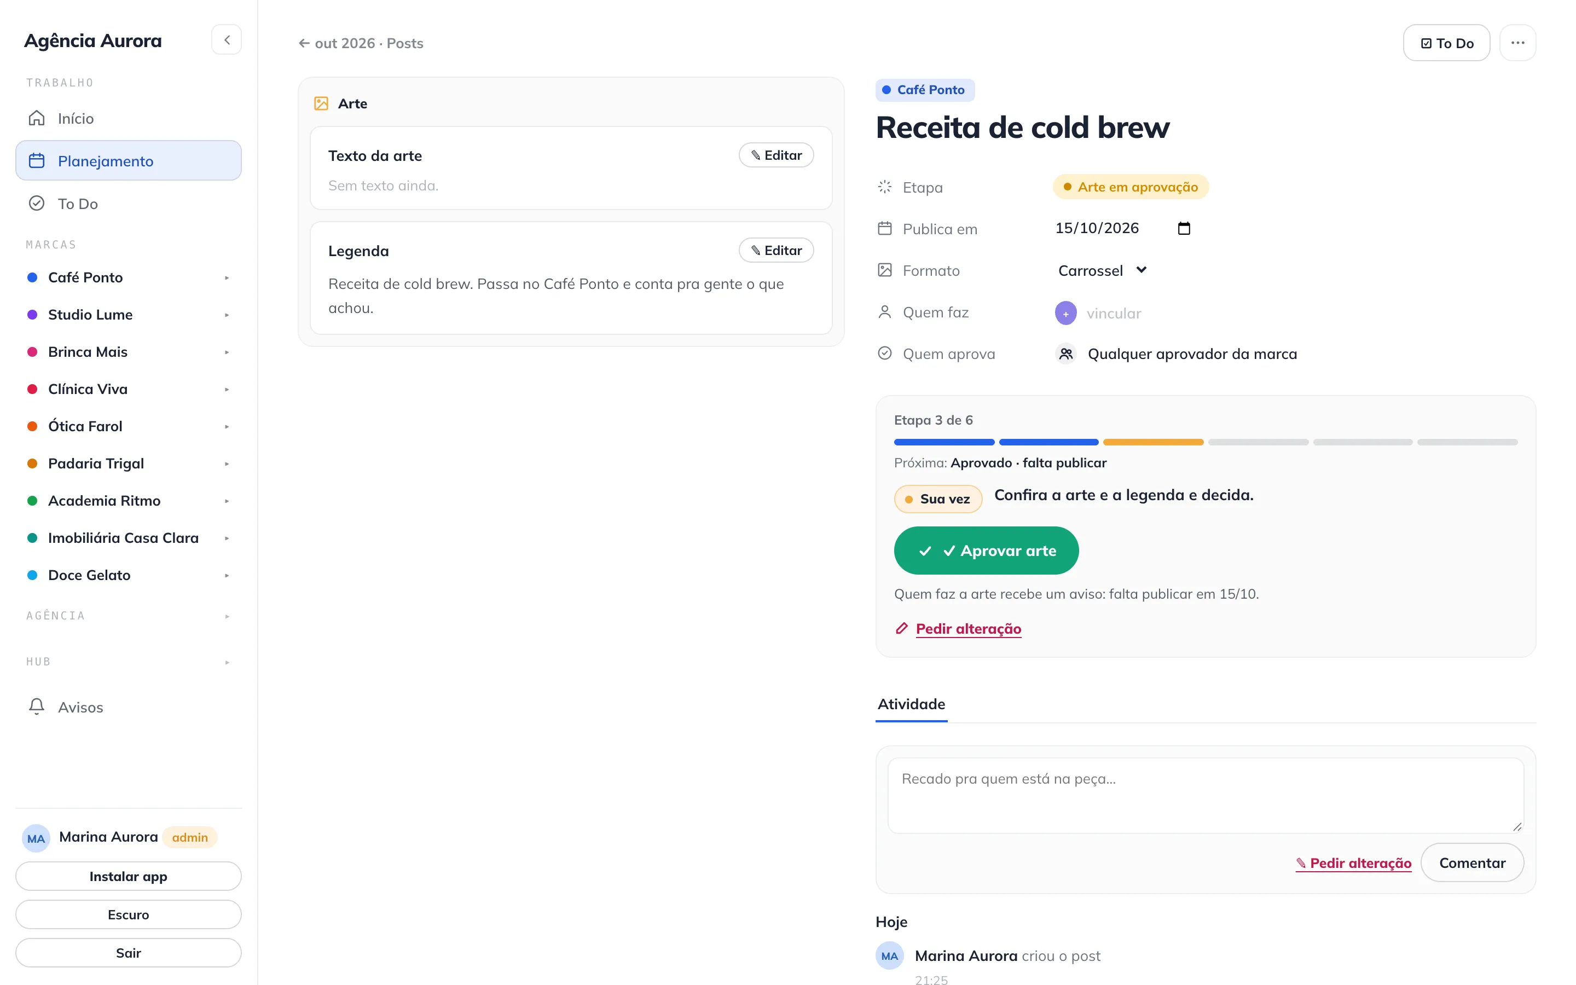Click Qualquer aprovador da marca
This screenshot has height=985, width=1576.
pyautogui.click(x=1192, y=354)
